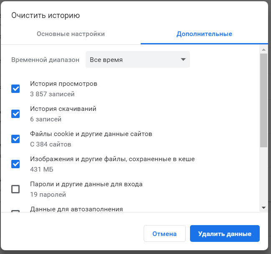Click the Отмена button
The height and width of the screenshot is (254, 271).
tap(165, 233)
